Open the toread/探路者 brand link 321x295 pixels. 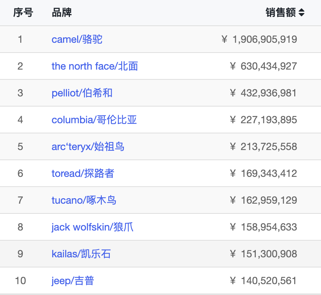83,173
